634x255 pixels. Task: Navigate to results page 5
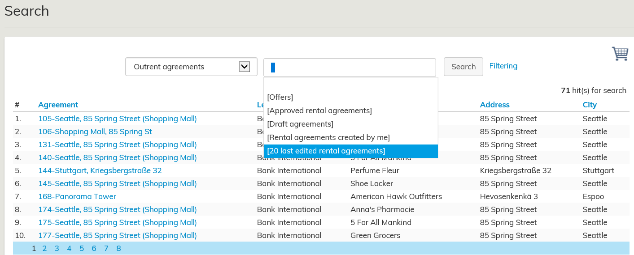pos(82,248)
